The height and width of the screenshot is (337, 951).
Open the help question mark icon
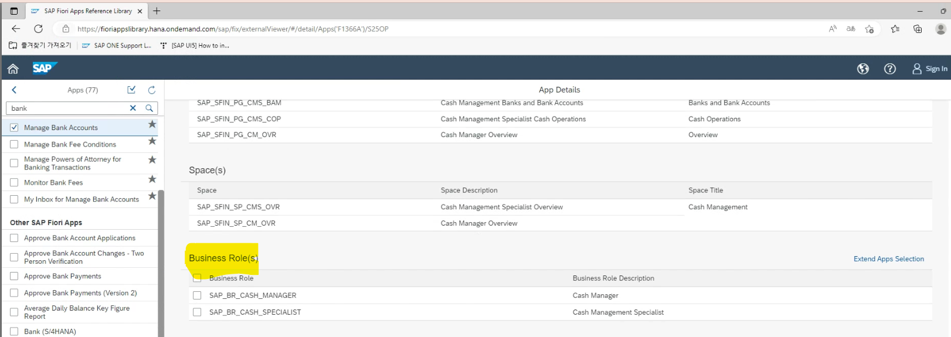pyautogui.click(x=889, y=69)
